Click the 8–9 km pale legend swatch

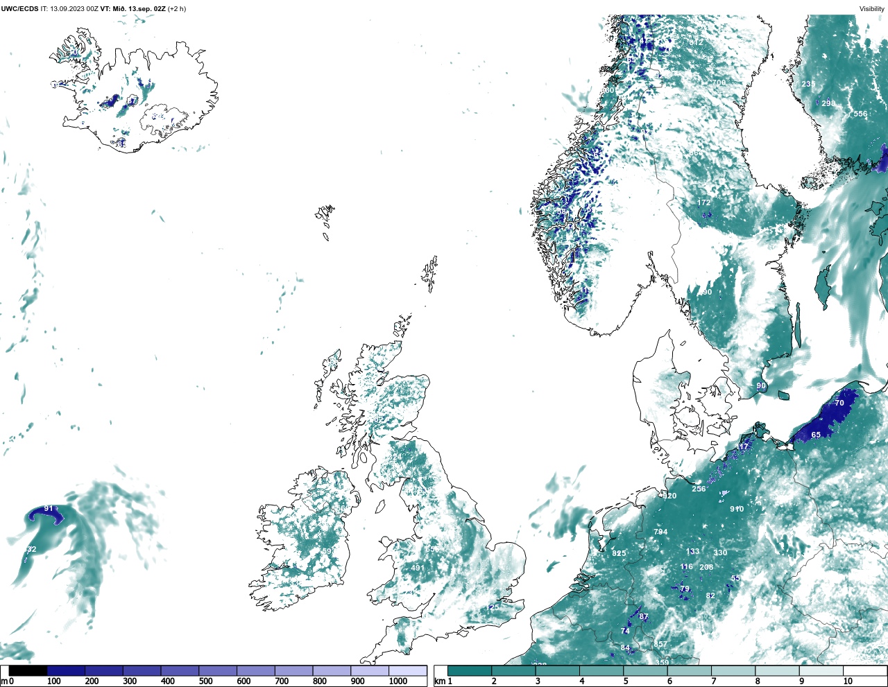tap(777, 671)
